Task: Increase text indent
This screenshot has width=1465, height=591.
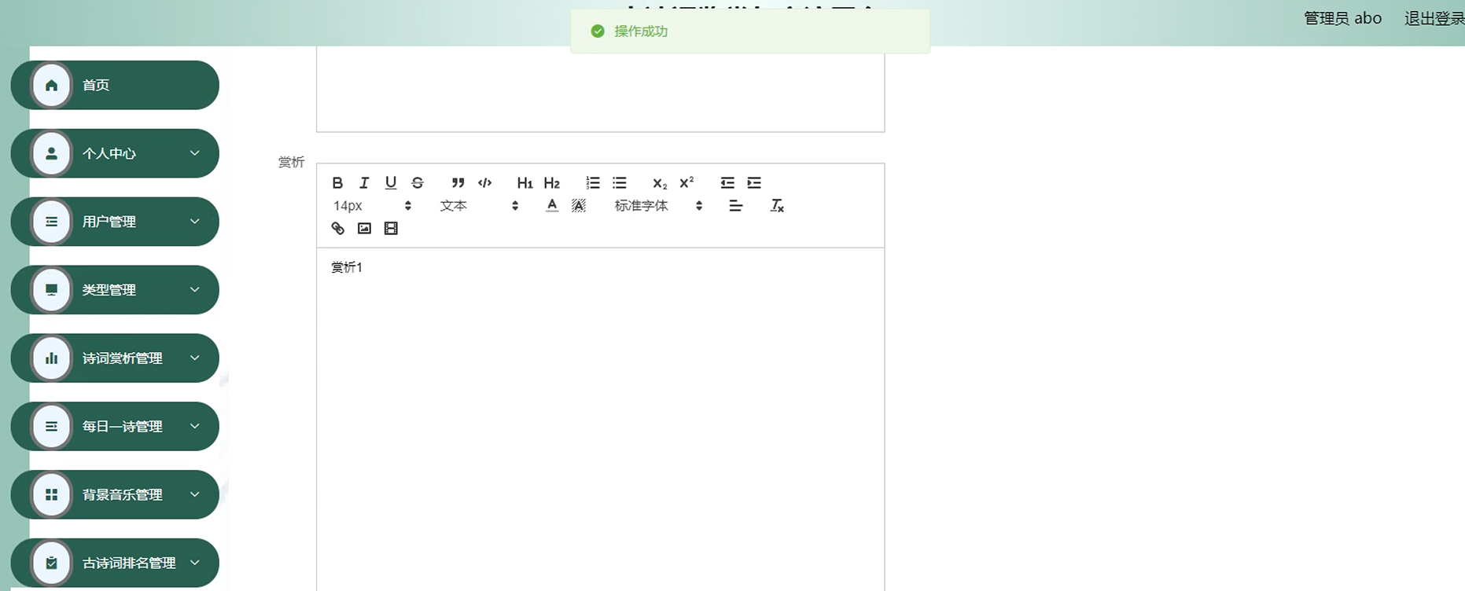Action: click(754, 183)
